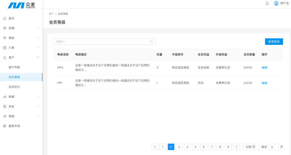
Task: Click the 权重 column header
Action: (159, 54)
